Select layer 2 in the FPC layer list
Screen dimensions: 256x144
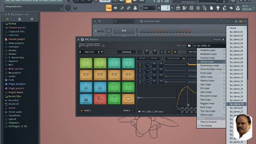[140, 70]
